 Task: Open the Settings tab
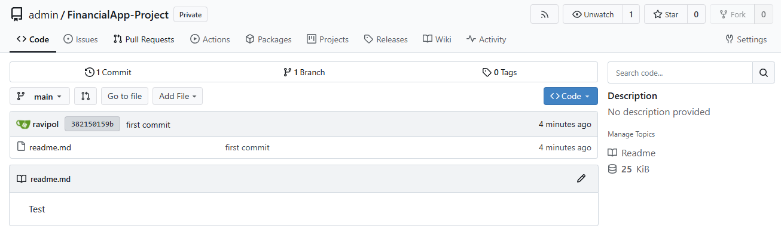tap(746, 39)
